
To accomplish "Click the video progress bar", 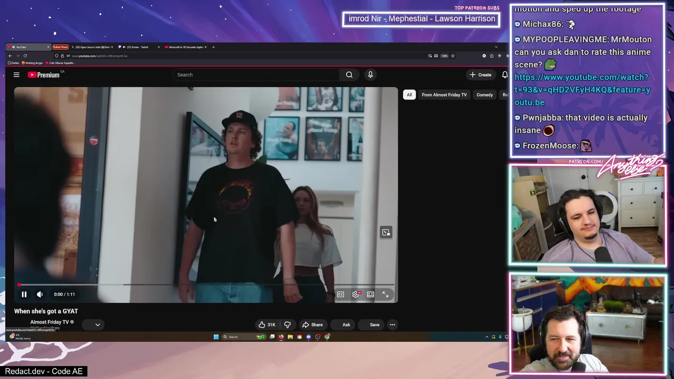I will [x=206, y=285].
